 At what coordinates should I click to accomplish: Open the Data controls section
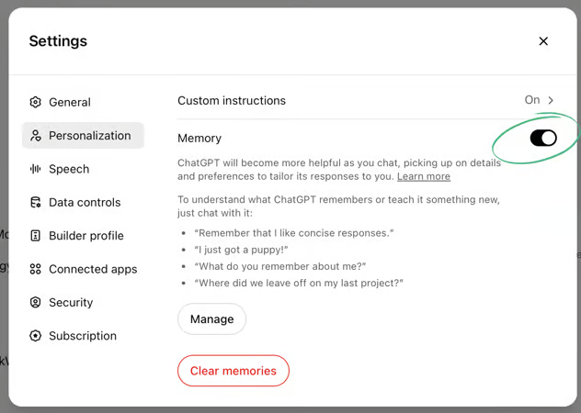pyautogui.click(x=83, y=203)
